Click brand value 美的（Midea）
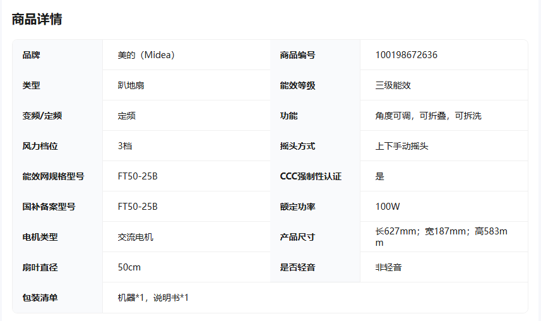The image size is (541, 321). 146,55
